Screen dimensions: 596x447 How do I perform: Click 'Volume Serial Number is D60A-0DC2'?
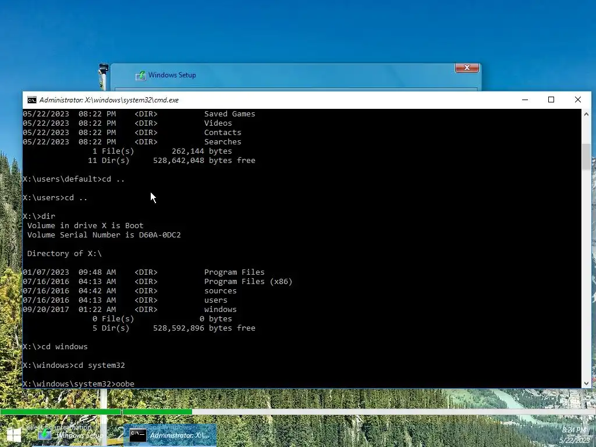coord(104,235)
